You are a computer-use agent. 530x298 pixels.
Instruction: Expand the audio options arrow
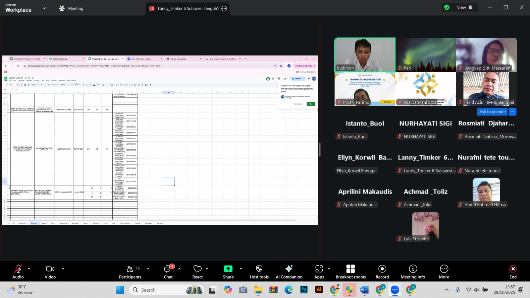point(29,269)
